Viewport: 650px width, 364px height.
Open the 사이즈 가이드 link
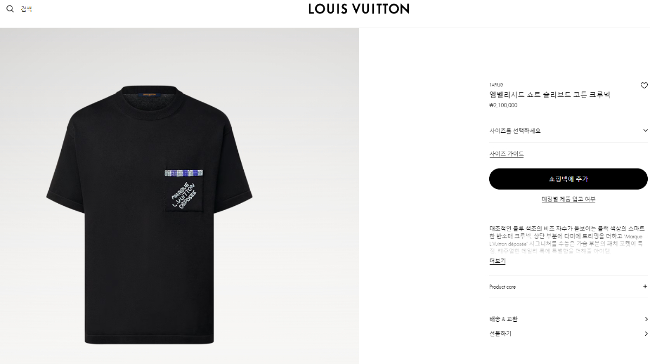click(x=506, y=154)
